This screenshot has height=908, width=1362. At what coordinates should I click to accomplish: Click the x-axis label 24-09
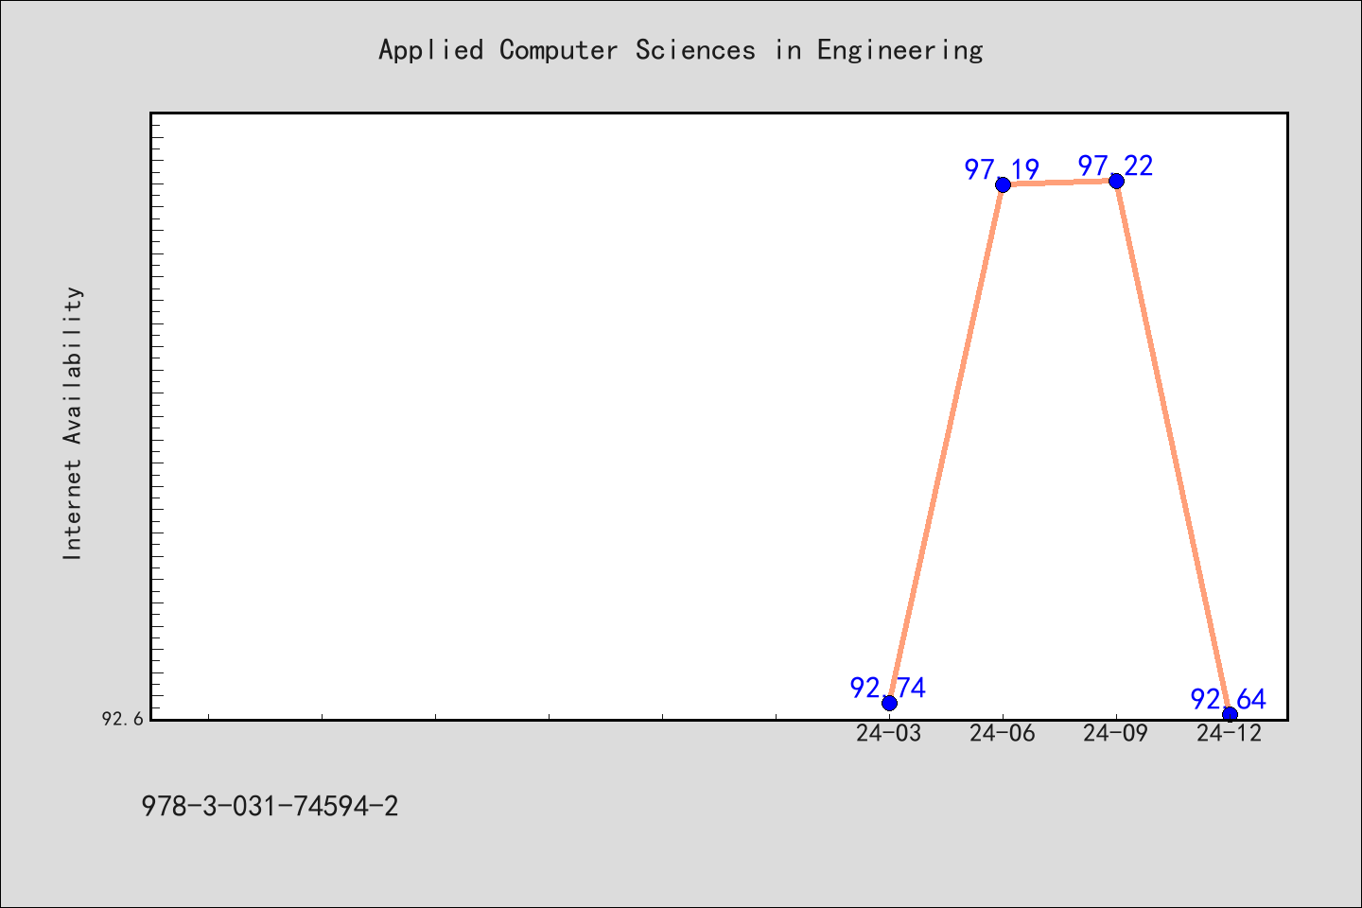click(1116, 733)
